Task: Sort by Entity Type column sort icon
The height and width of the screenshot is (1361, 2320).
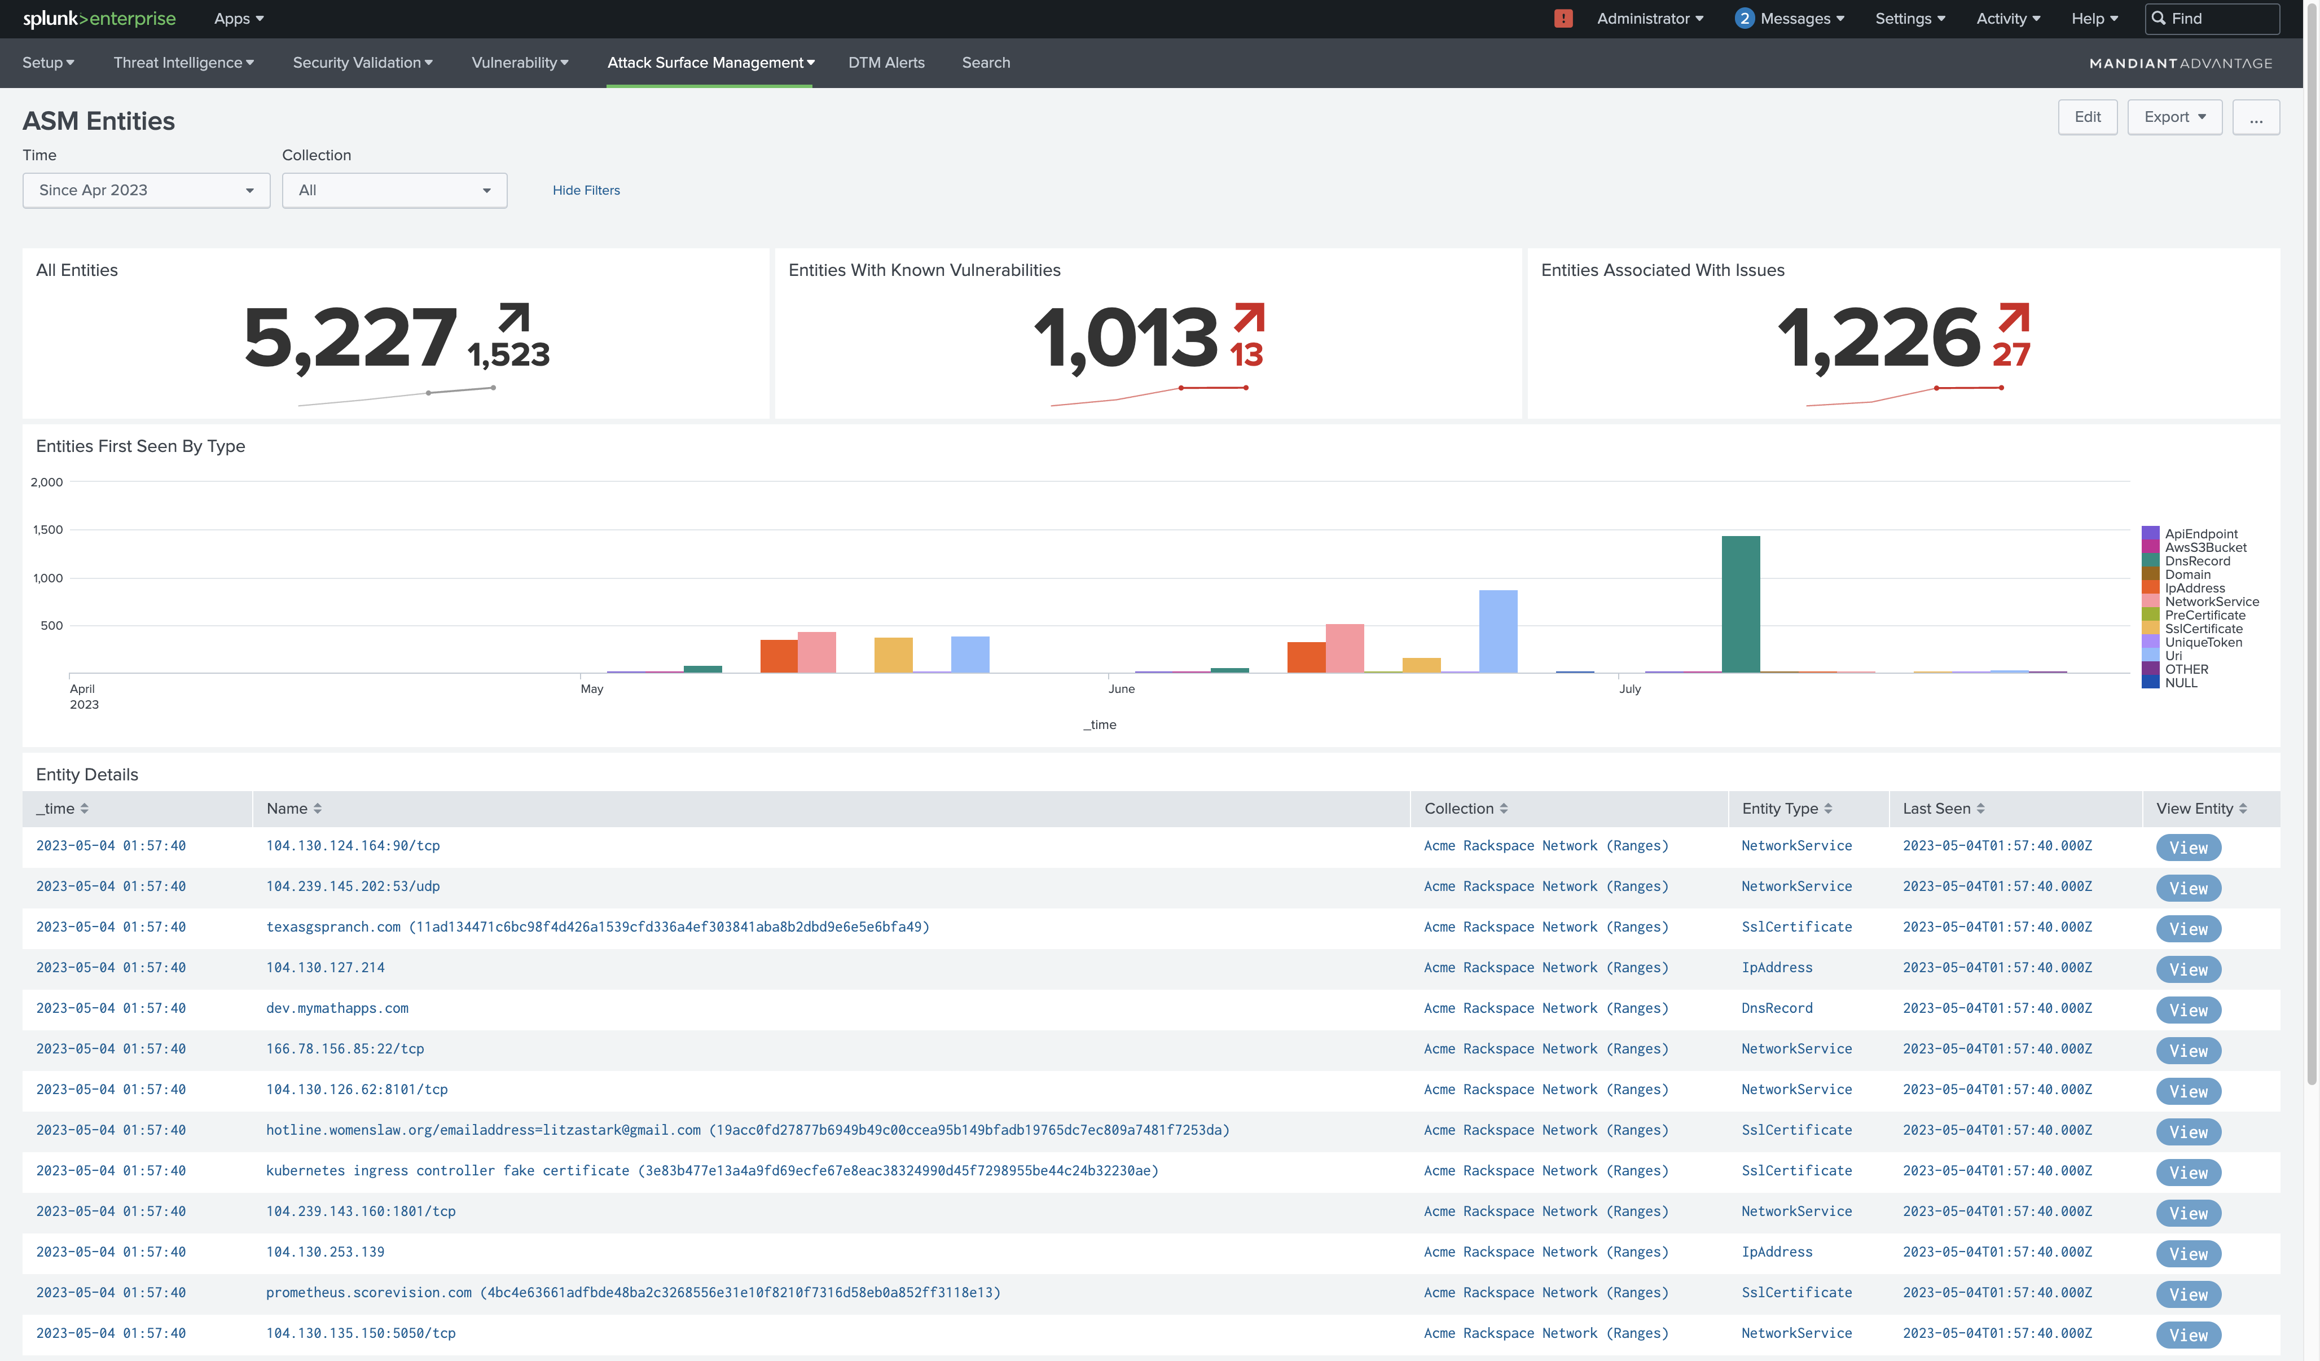Action: coord(1827,809)
